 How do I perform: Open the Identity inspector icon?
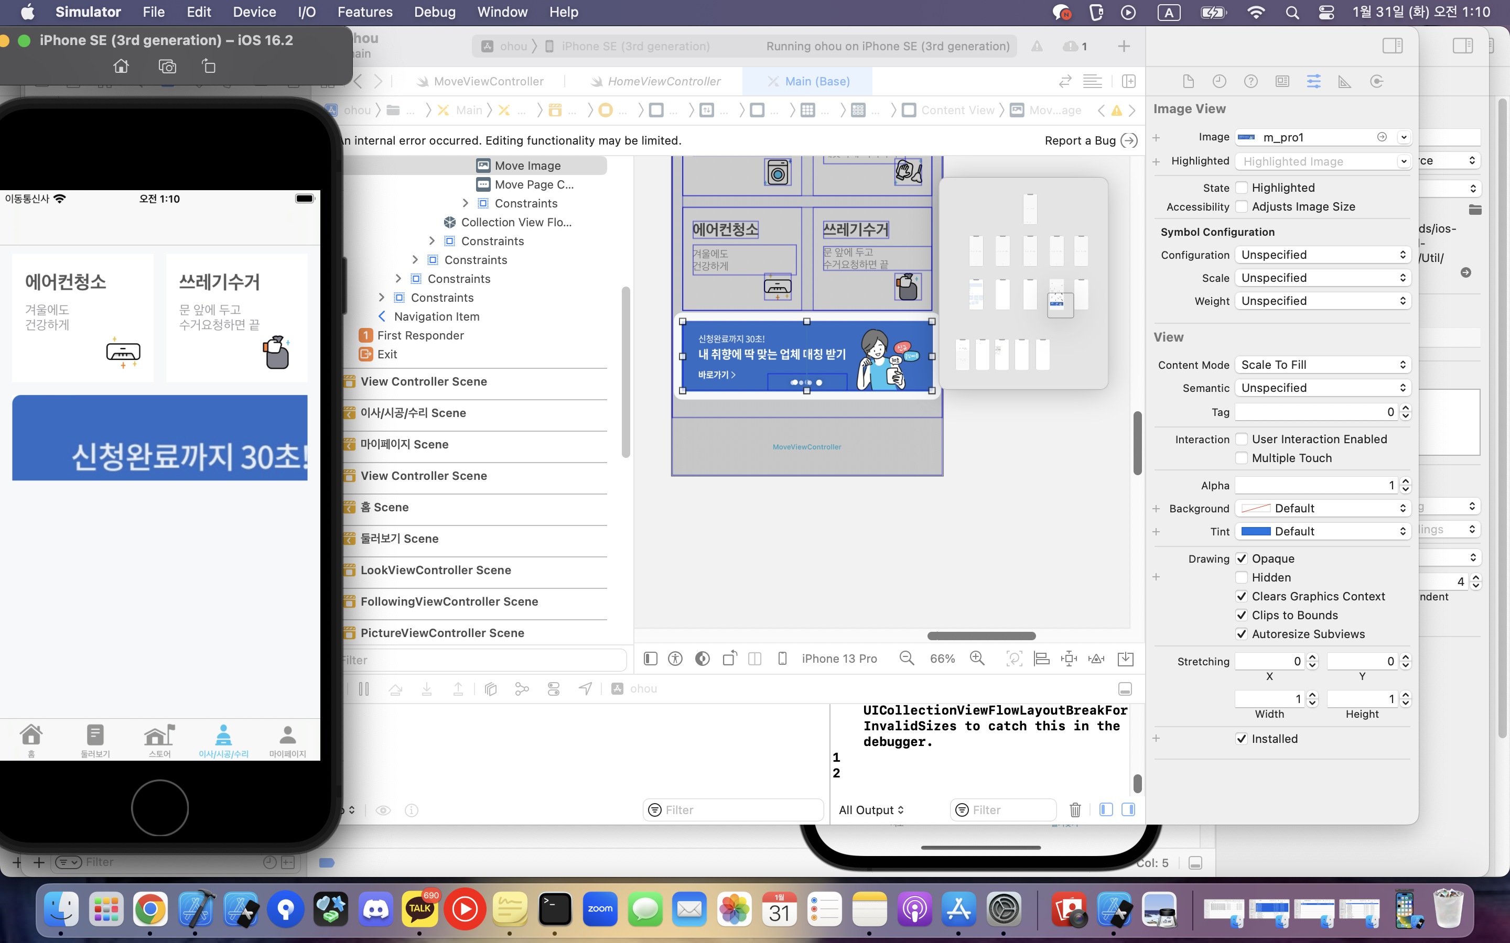1282,81
